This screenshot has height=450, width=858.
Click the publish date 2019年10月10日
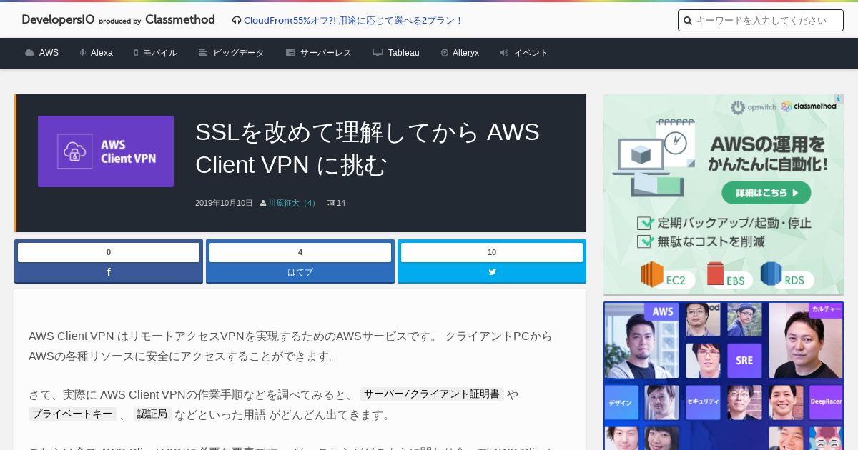point(224,203)
